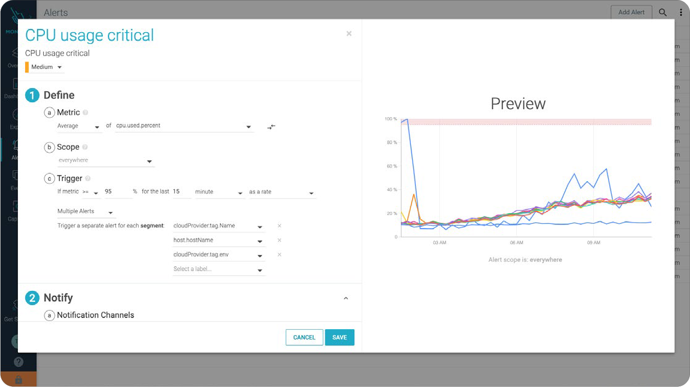Remove the host.hostName segment

279,240
